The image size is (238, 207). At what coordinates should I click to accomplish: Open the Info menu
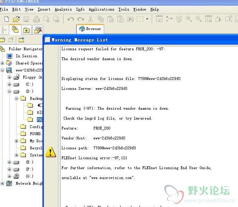pyautogui.click(x=80, y=10)
